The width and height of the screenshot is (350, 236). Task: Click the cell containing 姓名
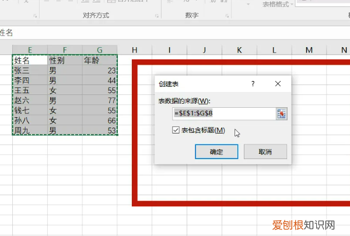(30, 60)
